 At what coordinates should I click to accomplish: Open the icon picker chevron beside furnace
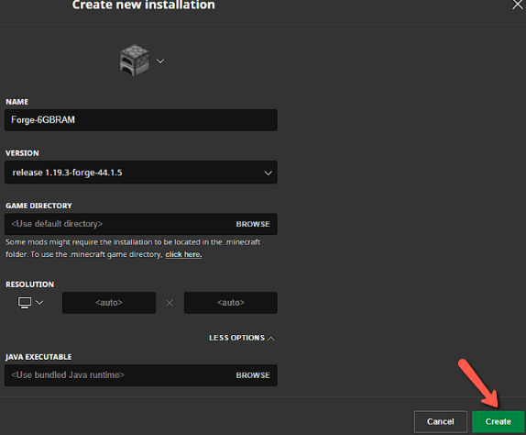[160, 61]
